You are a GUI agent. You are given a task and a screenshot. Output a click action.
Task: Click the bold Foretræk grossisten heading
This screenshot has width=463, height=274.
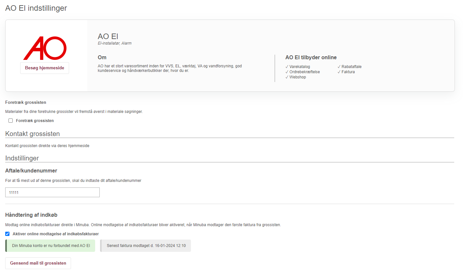(x=26, y=103)
